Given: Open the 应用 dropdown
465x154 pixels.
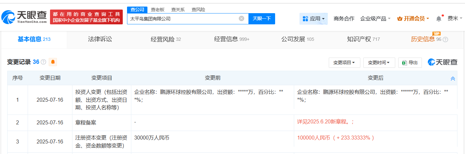Looking at the screenshot, I should 314,19.
